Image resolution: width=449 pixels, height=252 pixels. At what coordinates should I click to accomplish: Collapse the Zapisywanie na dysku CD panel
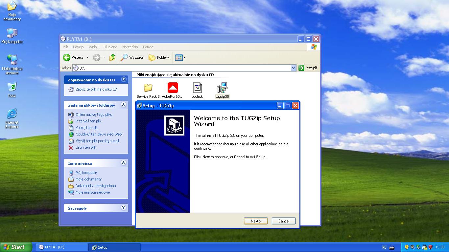click(124, 79)
